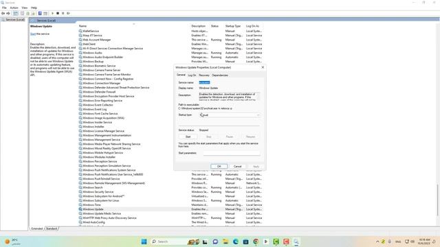Viewport: 440px width, 247px height.
Task: Select the Windows Installer service row
Action: pyautogui.click(x=126, y=126)
